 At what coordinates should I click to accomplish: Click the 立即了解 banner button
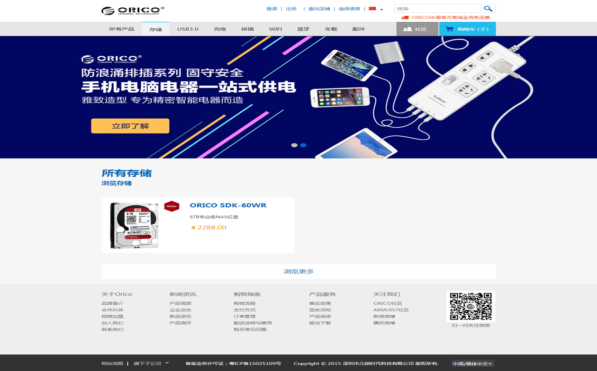(x=130, y=126)
